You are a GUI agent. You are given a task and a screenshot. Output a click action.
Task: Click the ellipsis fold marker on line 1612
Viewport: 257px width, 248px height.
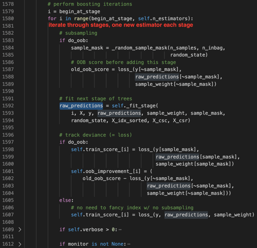coord(129,244)
